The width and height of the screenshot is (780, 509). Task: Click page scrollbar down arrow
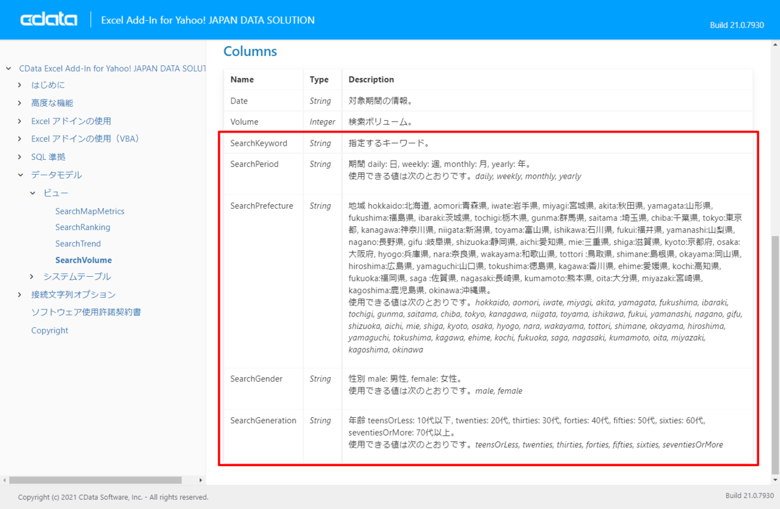(x=775, y=480)
